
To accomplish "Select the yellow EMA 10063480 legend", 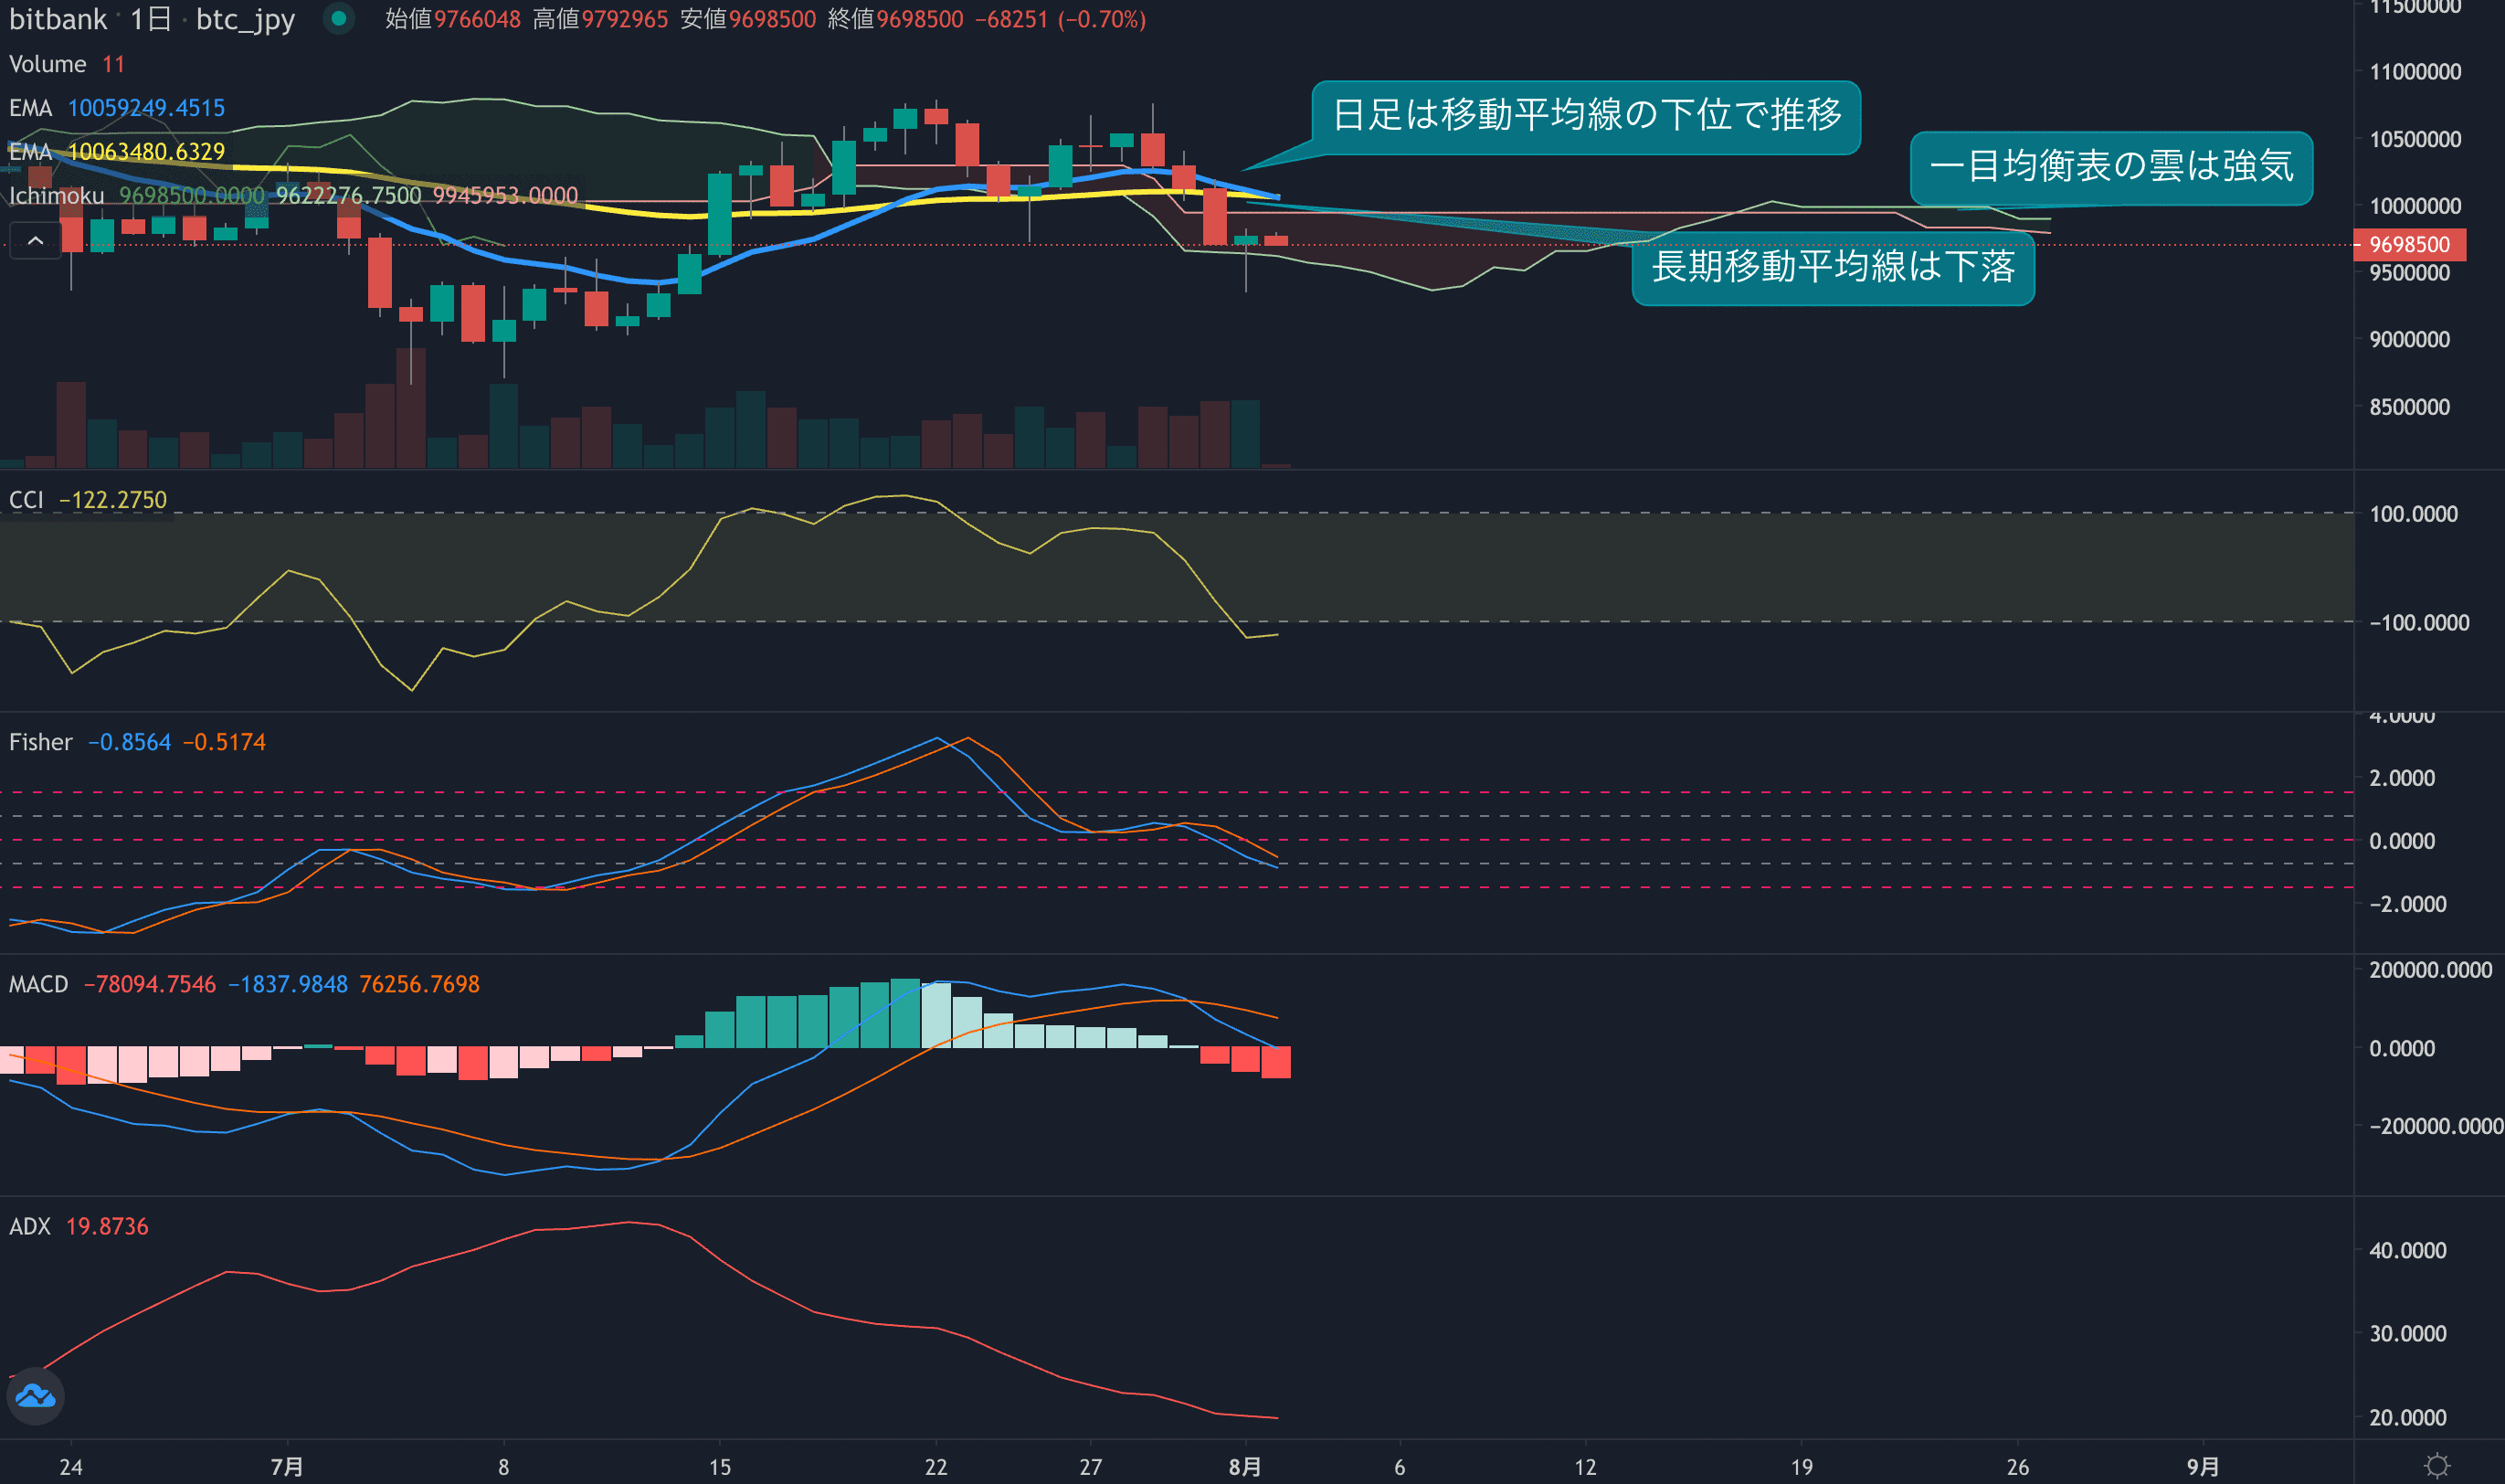I will click(x=117, y=152).
